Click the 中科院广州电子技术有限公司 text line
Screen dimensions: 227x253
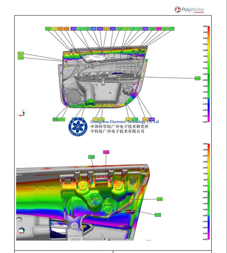tap(117, 131)
